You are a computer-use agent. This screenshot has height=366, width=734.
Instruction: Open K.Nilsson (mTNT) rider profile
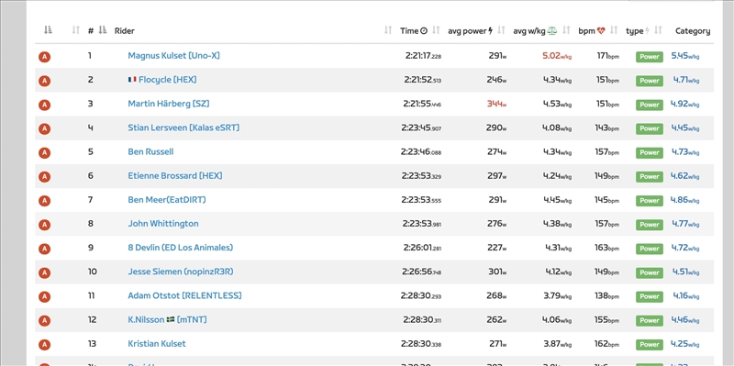[167, 319]
